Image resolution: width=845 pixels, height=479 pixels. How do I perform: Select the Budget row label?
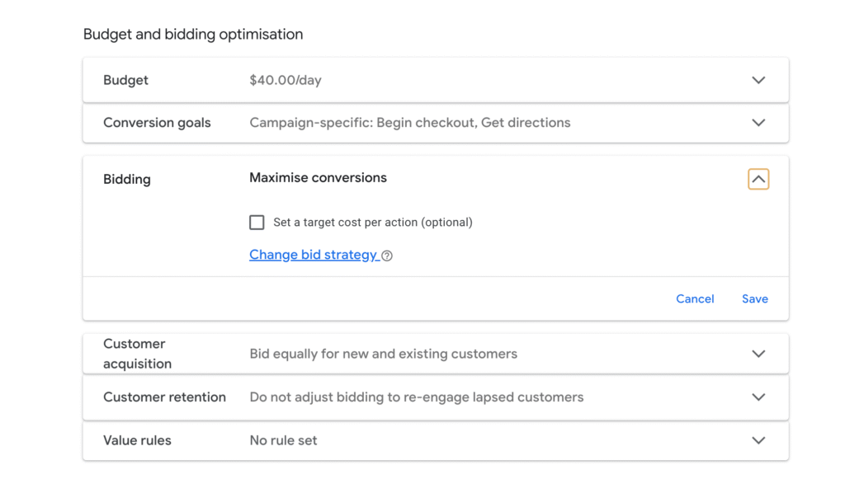[125, 80]
